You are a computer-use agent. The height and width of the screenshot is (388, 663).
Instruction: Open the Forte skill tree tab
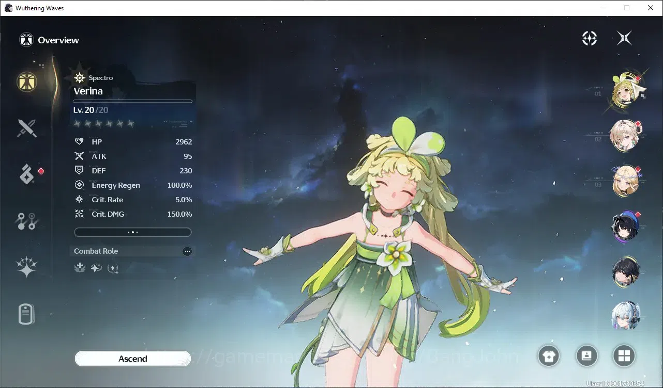(26, 221)
